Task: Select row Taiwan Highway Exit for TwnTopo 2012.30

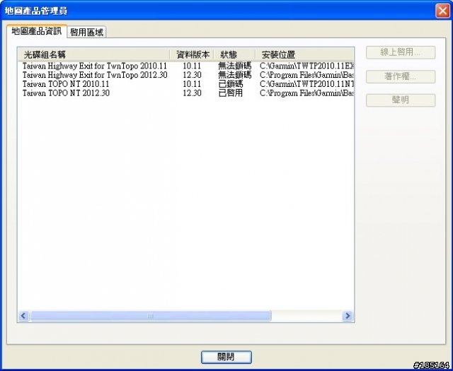Action: tap(186, 75)
